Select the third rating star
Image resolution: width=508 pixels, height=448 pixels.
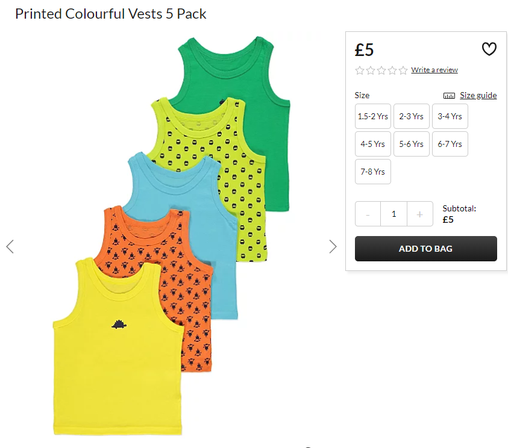(x=381, y=70)
